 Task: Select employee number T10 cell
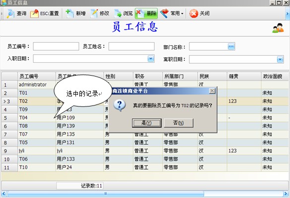click(36, 167)
